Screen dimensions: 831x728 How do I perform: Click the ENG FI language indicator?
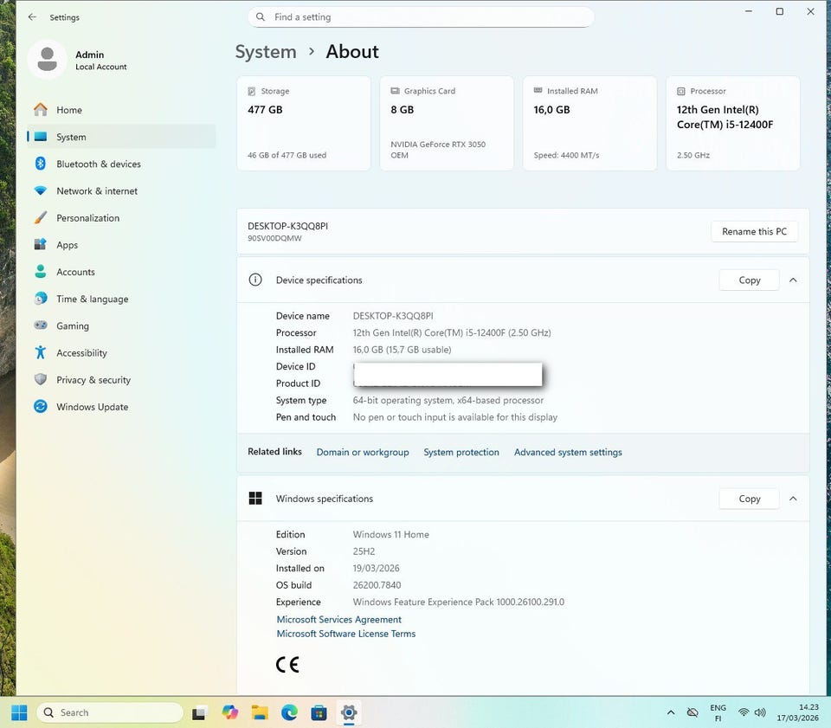[718, 712]
